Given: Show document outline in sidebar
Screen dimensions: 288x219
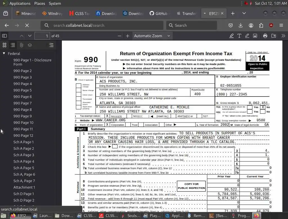Looking at the screenshot, I should click(13, 45).
